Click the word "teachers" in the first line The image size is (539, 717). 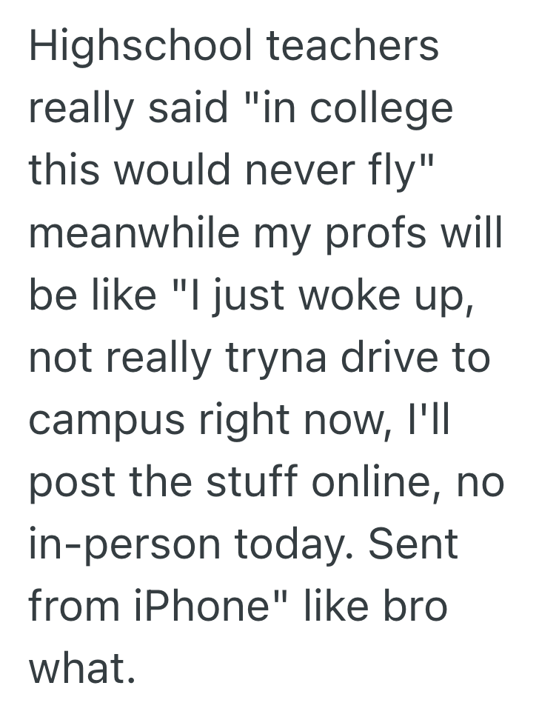[x=352, y=45]
